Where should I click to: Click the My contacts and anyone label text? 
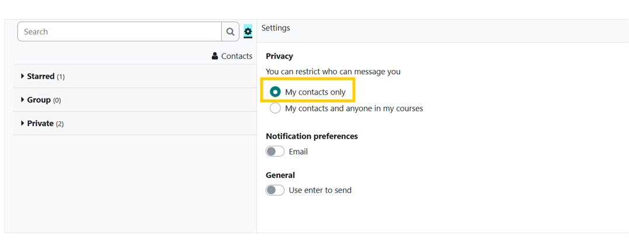click(354, 108)
